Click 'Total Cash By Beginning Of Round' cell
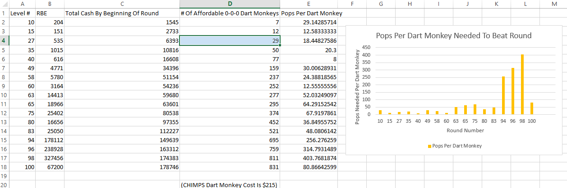 (122, 13)
